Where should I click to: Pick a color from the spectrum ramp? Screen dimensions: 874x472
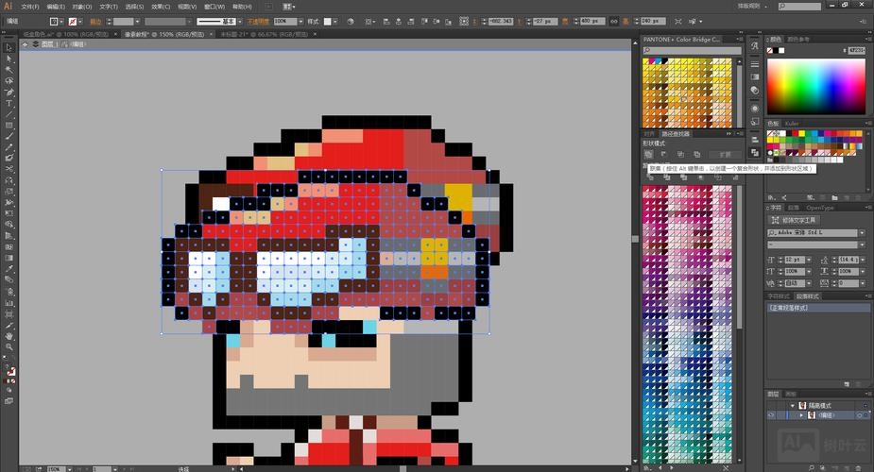point(815,86)
